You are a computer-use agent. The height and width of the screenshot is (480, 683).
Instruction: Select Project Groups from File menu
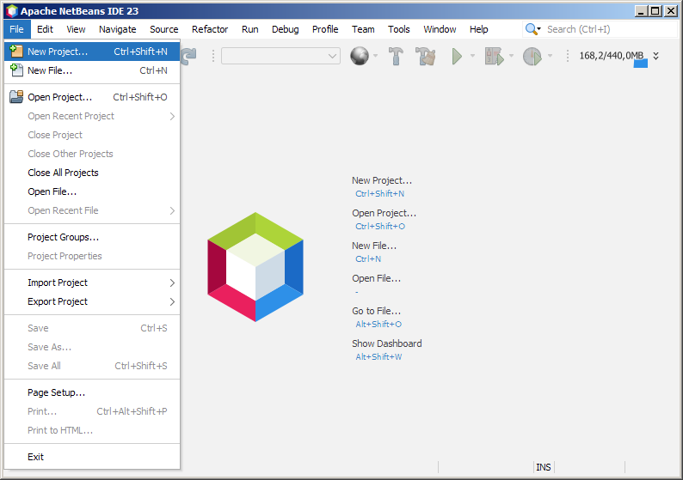point(63,237)
